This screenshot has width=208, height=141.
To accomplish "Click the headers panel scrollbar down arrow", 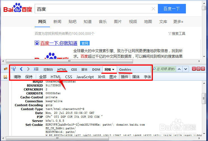I will pyautogui.click(x=204, y=133).
